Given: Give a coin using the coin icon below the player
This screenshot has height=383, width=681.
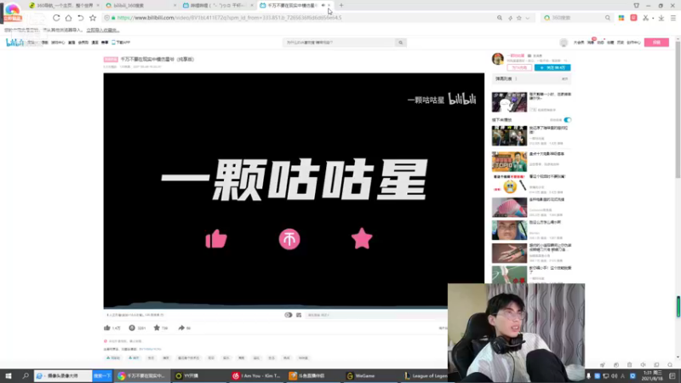Looking at the screenshot, I should 132,328.
